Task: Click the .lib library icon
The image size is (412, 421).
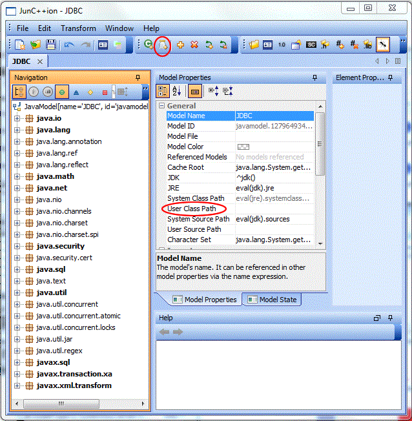Action: click(x=368, y=45)
